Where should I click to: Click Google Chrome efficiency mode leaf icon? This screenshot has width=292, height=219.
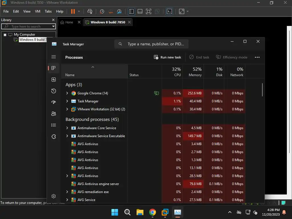coord(157,93)
